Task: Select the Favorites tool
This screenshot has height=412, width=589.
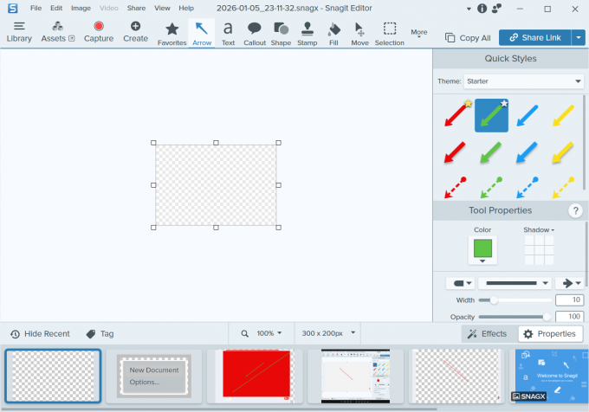Action: 172,34
